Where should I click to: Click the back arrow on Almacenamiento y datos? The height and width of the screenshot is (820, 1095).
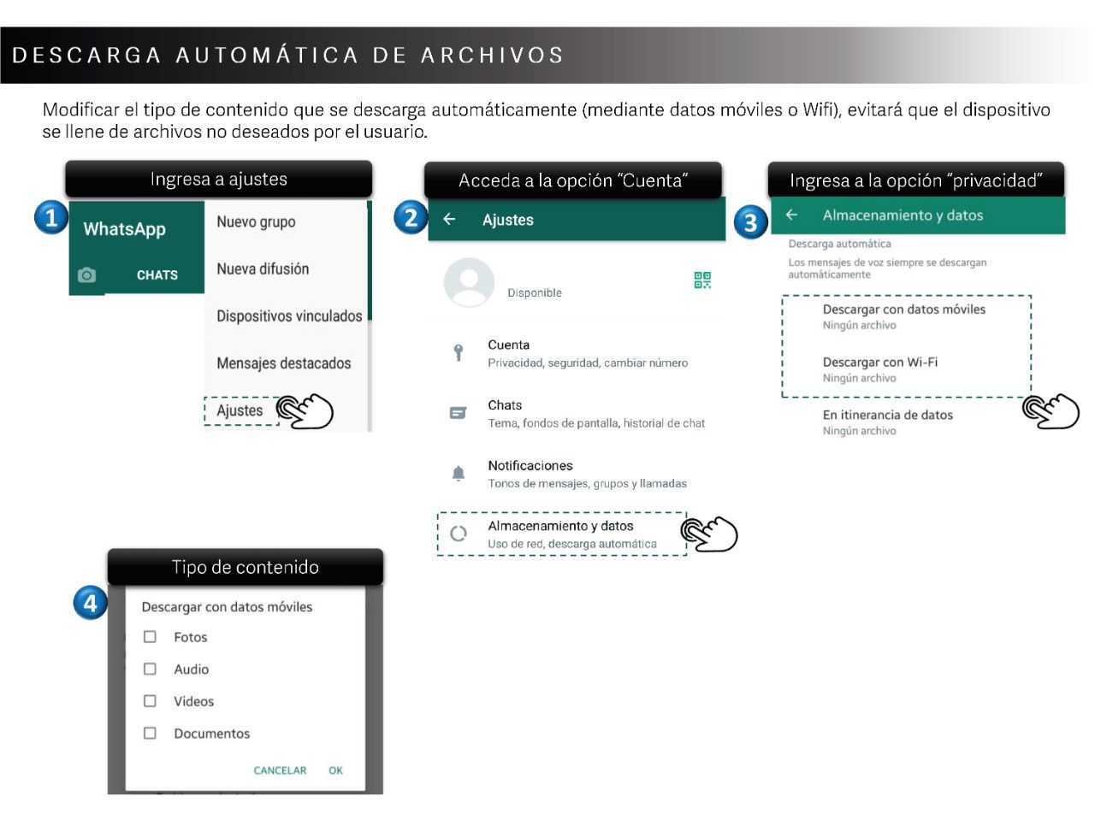coord(791,215)
